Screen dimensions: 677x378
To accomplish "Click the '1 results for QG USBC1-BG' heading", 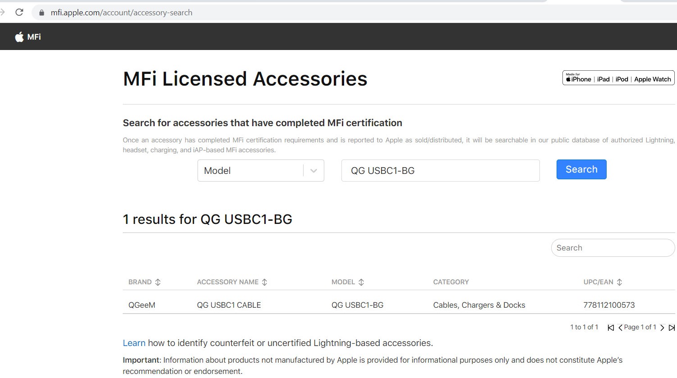I will (x=207, y=219).
